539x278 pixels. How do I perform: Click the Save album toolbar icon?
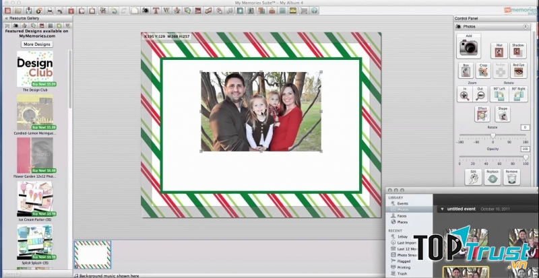coord(29,11)
